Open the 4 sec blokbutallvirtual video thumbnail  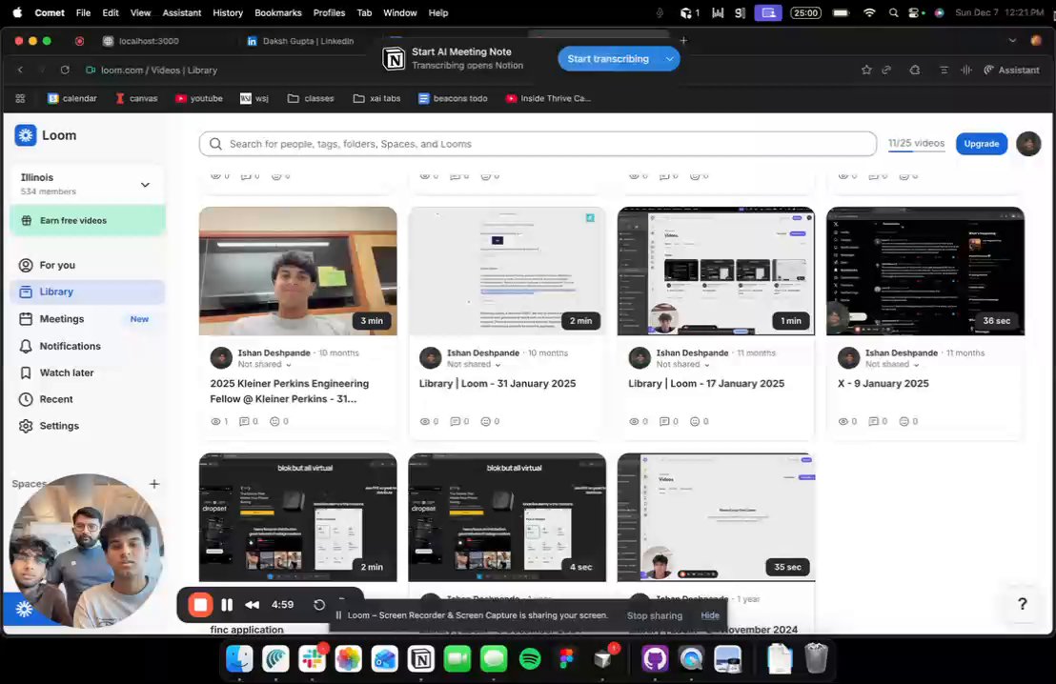[x=507, y=517]
